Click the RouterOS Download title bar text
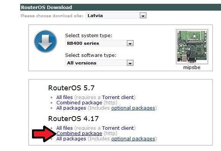This screenshot has height=151, width=221. pyautogui.click(x=46, y=7)
